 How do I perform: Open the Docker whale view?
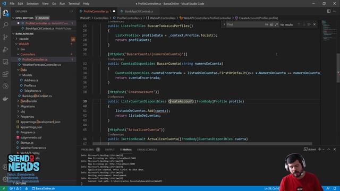coord(5,99)
